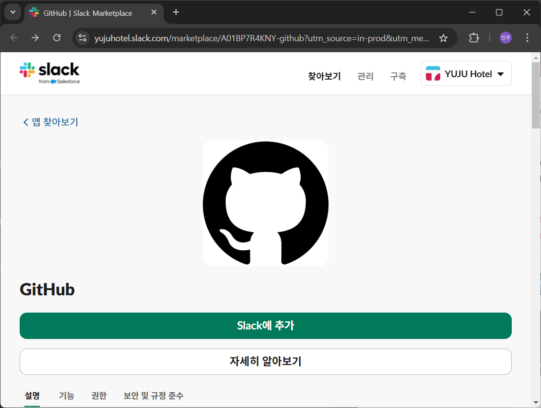Open Chrome three-dot menu
The image size is (541, 408).
coord(527,37)
